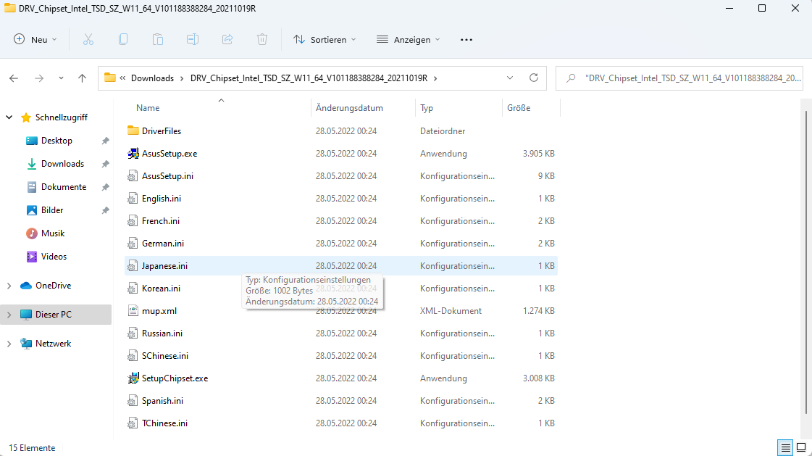
Task: Select the mup.xml file icon
Action: tap(133, 311)
